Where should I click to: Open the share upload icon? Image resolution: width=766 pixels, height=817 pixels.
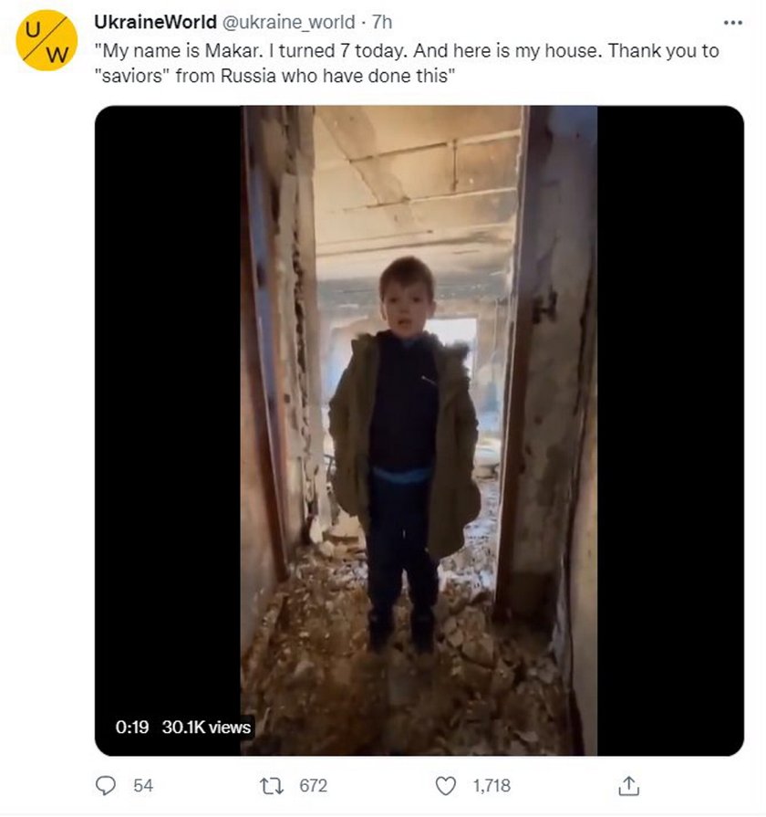coord(628,786)
